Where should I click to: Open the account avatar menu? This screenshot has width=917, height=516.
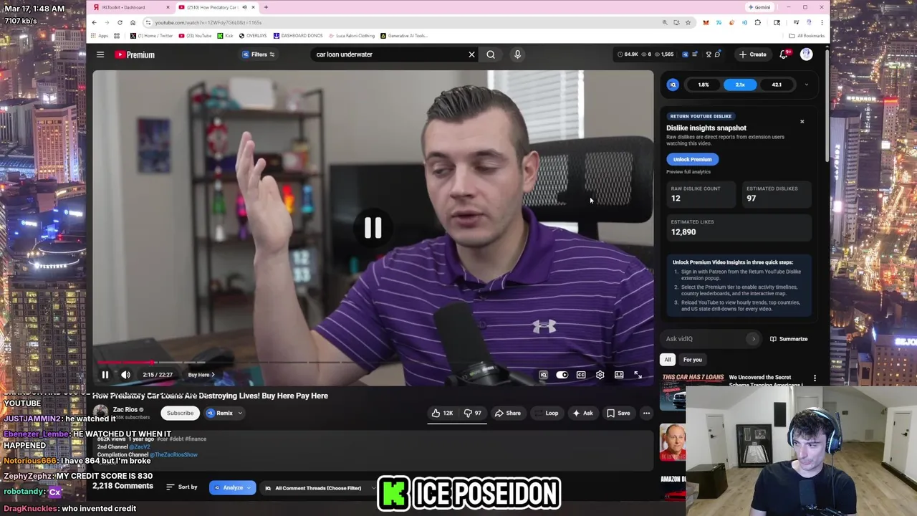tap(806, 54)
